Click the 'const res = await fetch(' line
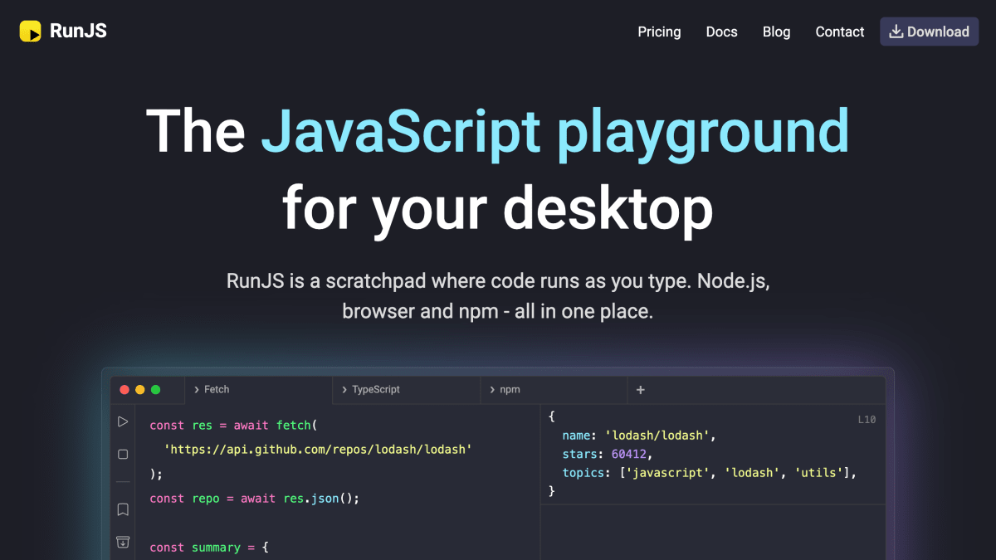 point(233,425)
